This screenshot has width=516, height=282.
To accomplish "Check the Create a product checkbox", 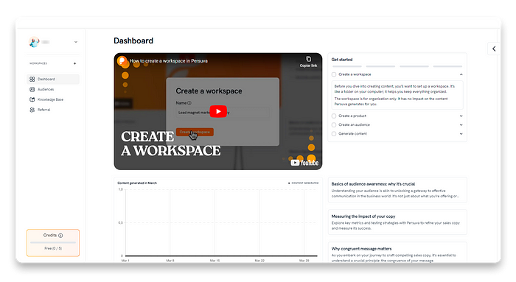I will pyautogui.click(x=334, y=116).
